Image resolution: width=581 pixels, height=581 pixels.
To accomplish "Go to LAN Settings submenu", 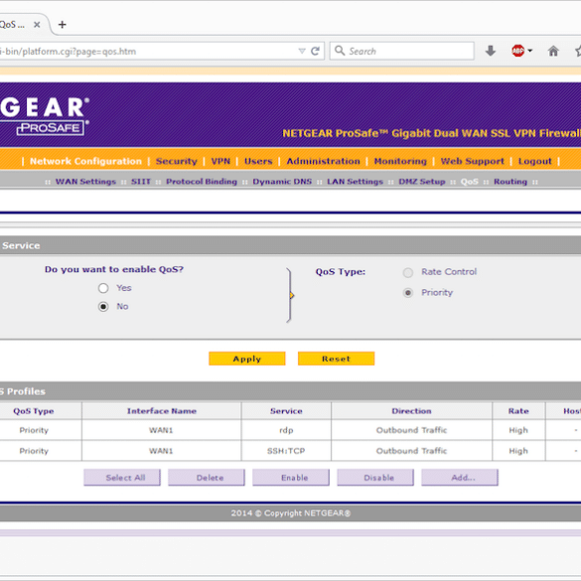I will tap(355, 182).
